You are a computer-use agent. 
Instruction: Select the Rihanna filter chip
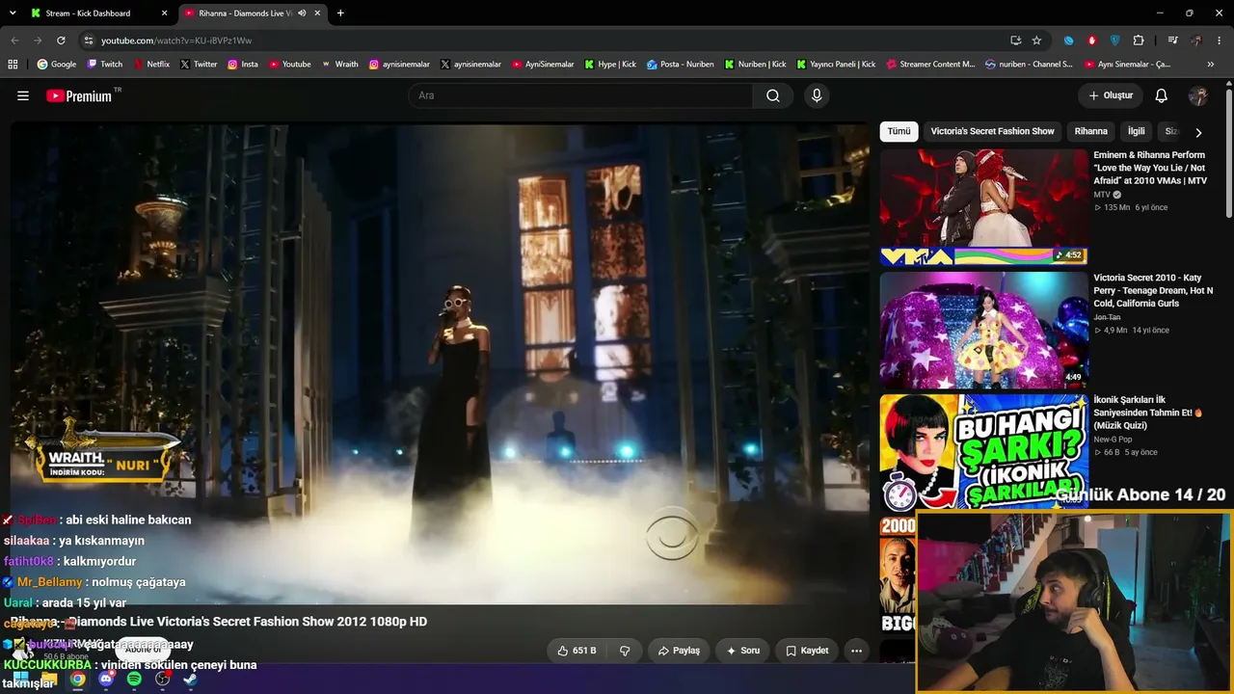pos(1091,131)
